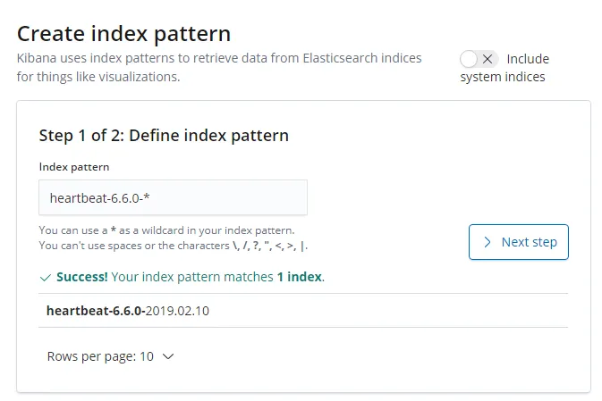Screen dimensions: 602x401
Task: Click the bold '1 index' match count
Action: click(299, 277)
